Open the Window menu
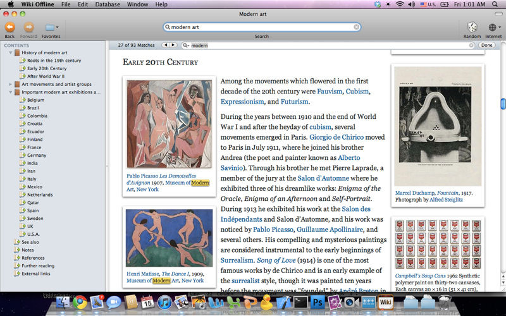The width and height of the screenshot is (506, 316). [137, 4]
